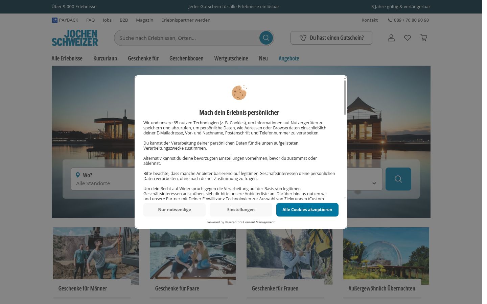Open the FAQ link

90,20
